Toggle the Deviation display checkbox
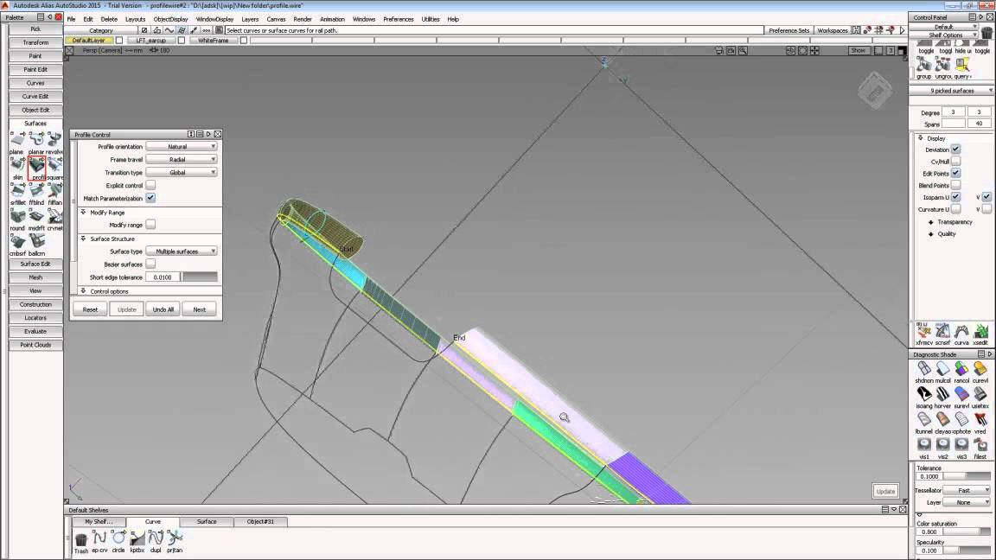The width and height of the screenshot is (996, 560). tap(955, 150)
